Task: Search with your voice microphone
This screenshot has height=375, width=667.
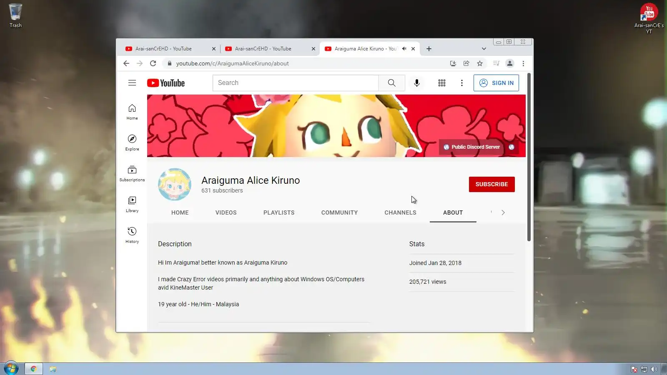Action: tap(416, 83)
